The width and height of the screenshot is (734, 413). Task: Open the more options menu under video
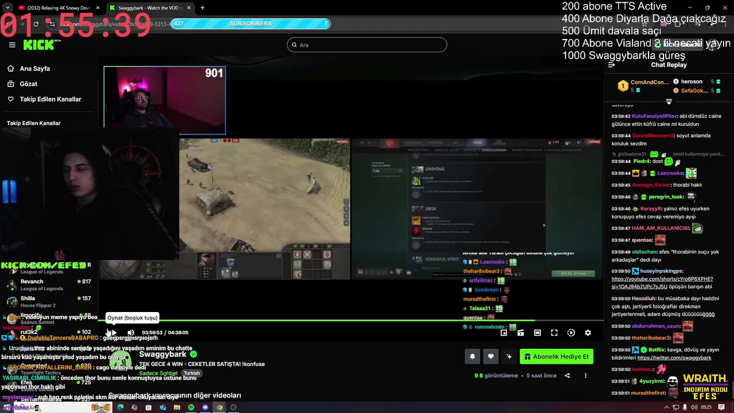(x=585, y=376)
